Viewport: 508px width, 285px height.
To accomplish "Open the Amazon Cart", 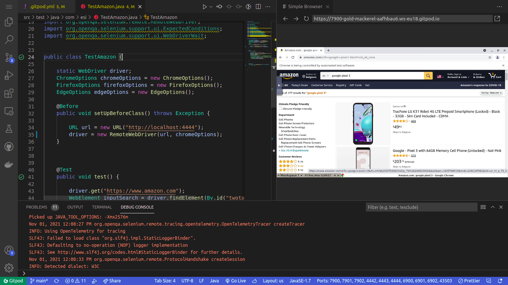I will pos(495,76).
